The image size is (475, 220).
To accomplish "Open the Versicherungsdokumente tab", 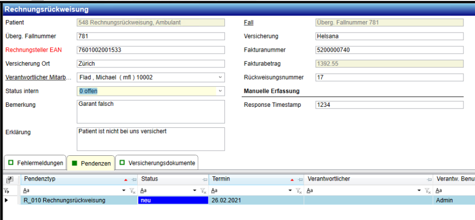I will 157,163.
